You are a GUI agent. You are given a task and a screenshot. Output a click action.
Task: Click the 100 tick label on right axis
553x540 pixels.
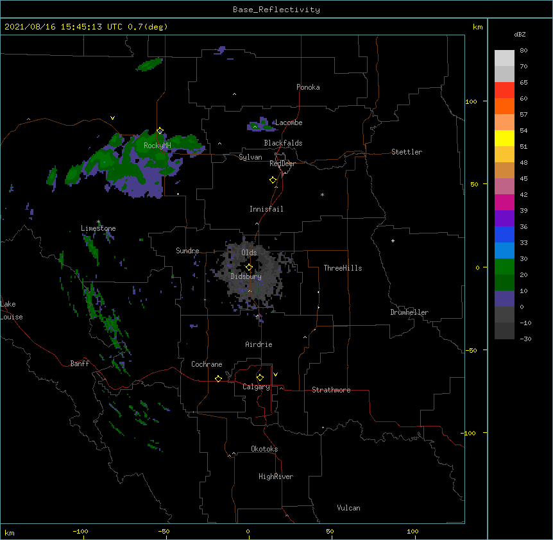point(471,101)
